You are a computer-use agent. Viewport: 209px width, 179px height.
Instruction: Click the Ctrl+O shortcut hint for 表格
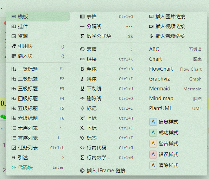click(126, 17)
